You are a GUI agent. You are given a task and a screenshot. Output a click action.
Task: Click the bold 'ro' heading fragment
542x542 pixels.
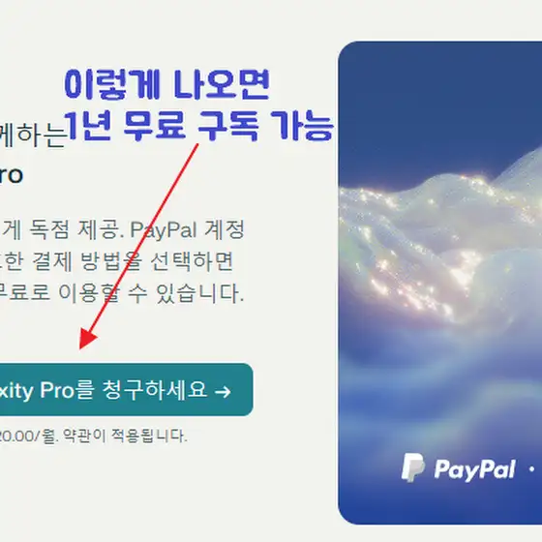[11, 174]
